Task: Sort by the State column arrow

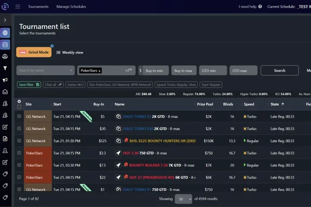Action: pos(283,104)
